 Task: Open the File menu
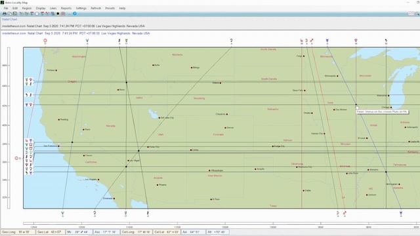click(x=6, y=9)
